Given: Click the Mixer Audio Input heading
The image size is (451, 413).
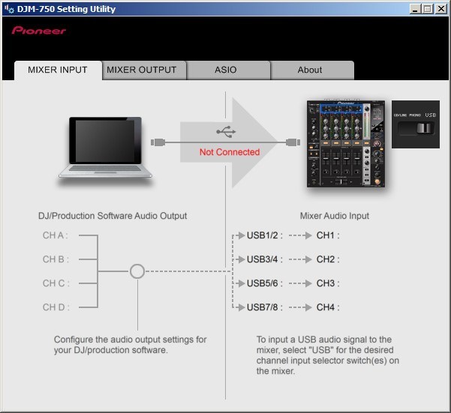Looking at the screenshot, I should [x=335, y=216].
